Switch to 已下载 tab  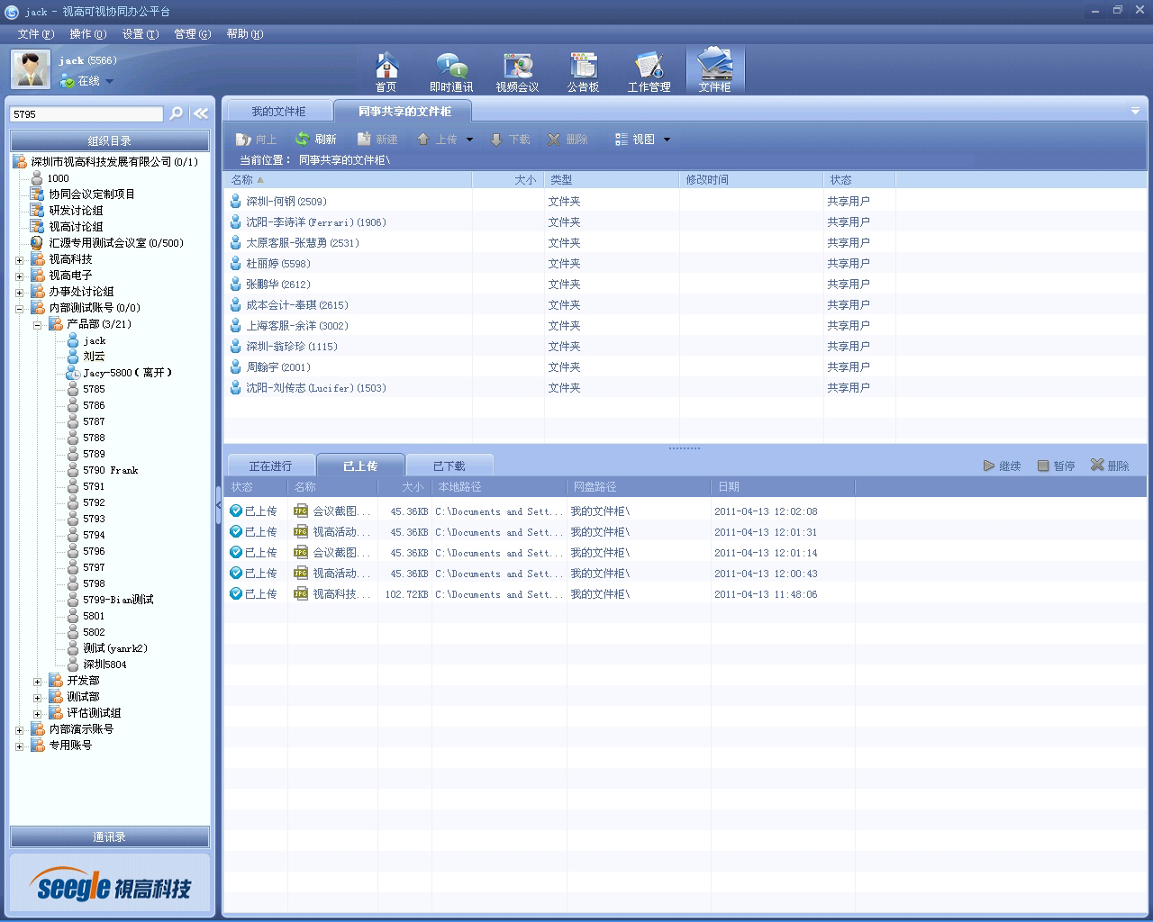[449, 466]
